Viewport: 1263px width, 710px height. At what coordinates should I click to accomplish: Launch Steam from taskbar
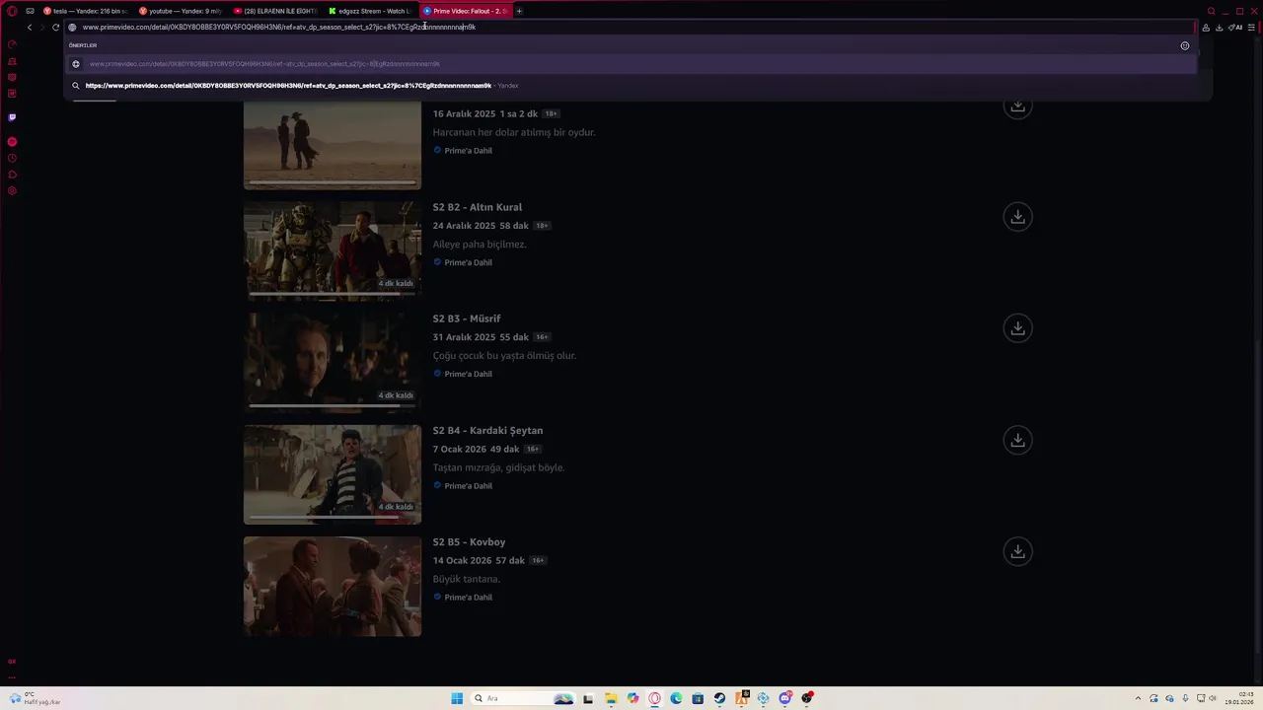pos(719,698)
